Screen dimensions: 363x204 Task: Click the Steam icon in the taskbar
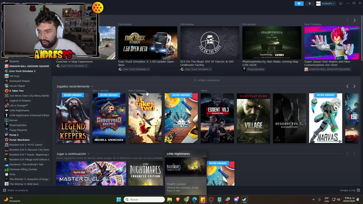[x=244, y=199]
